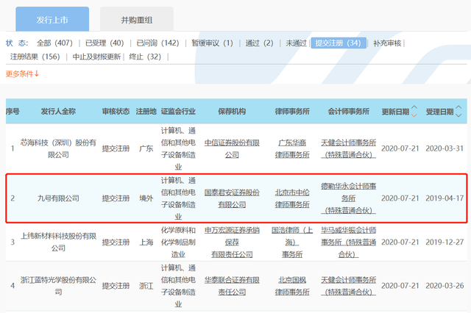Viewport: 471px width, 313px height.
Task: Click 证监会行业 column header
Action: tap(178, 112)
